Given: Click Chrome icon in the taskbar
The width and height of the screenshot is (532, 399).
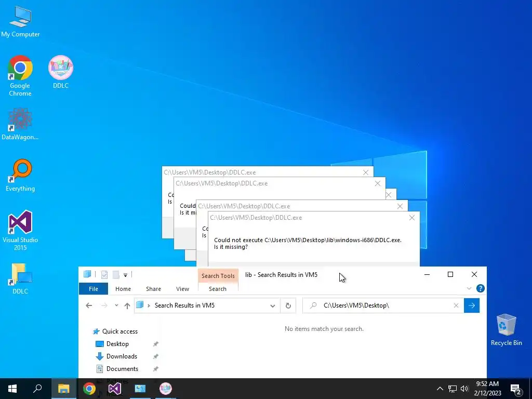Looking at the screenshot, I should (89, 389).
